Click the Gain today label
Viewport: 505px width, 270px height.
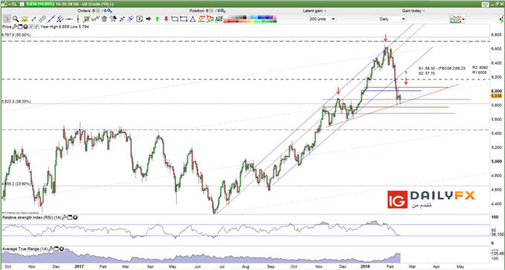pos(414,11)
